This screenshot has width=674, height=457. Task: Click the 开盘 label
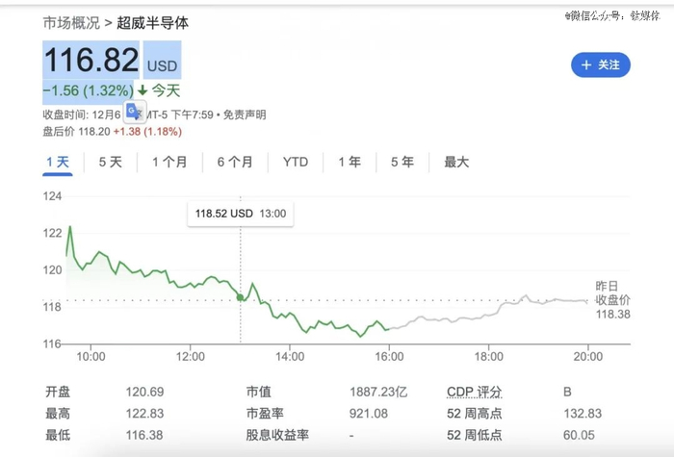coord(58,392)
